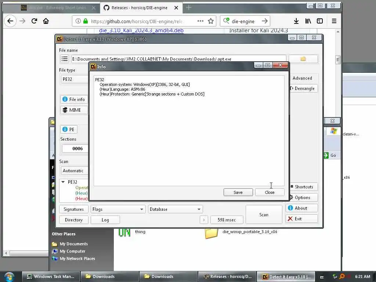Viewport: 376px width, 282px height.
Task: Select the thing file icon in Downloads
Action: tap(125, 232)
